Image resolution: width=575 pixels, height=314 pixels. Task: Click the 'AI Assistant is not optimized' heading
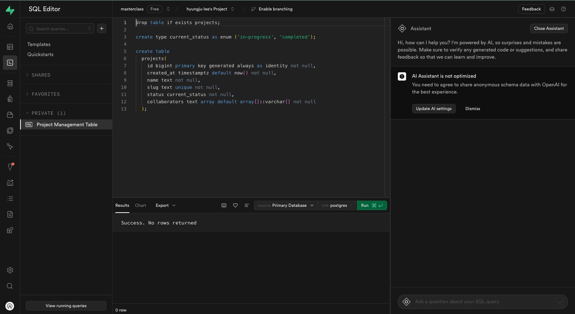click(444, 76)
